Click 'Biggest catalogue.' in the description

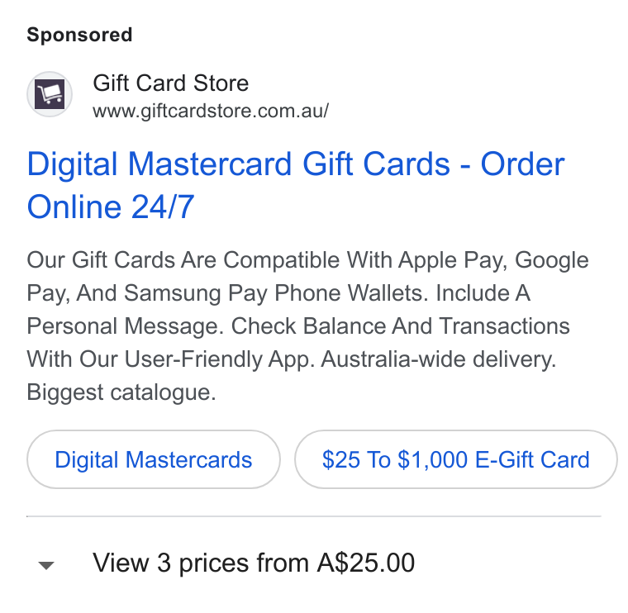click(x=121, y=392)
